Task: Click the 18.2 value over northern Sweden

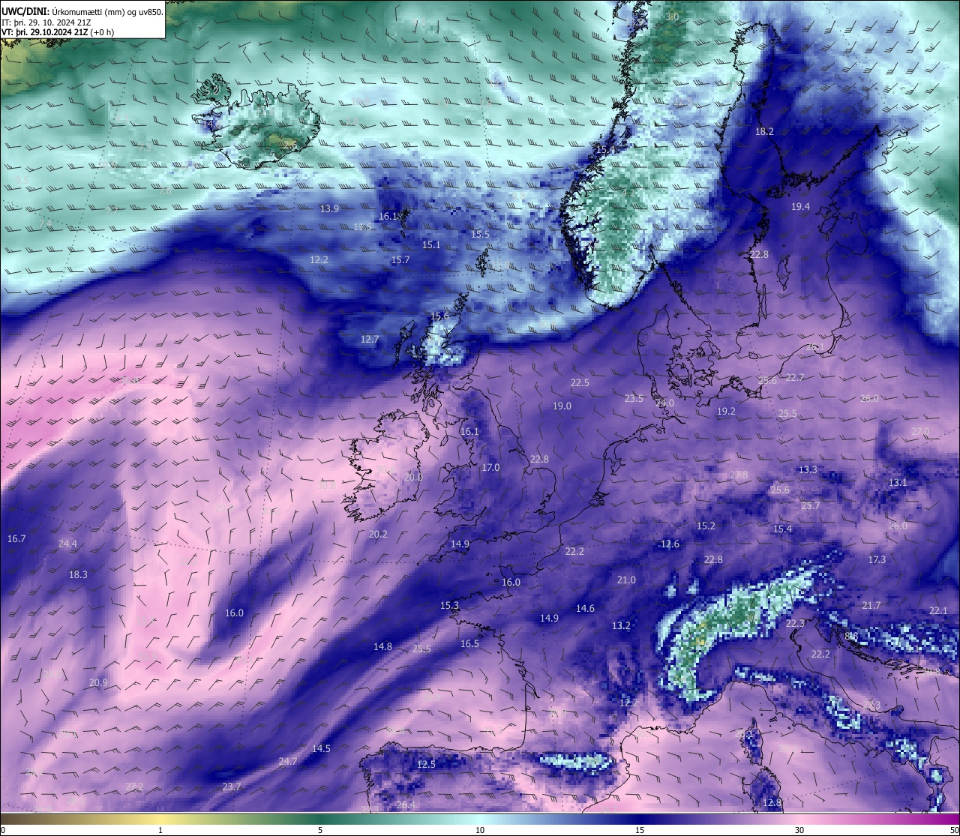Action: pyautogui.click(x=764, y=131)
